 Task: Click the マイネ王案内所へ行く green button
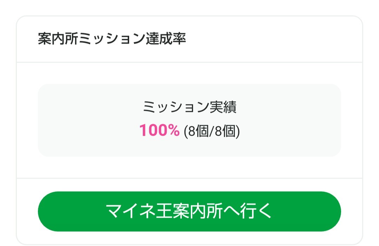point(189,212)
